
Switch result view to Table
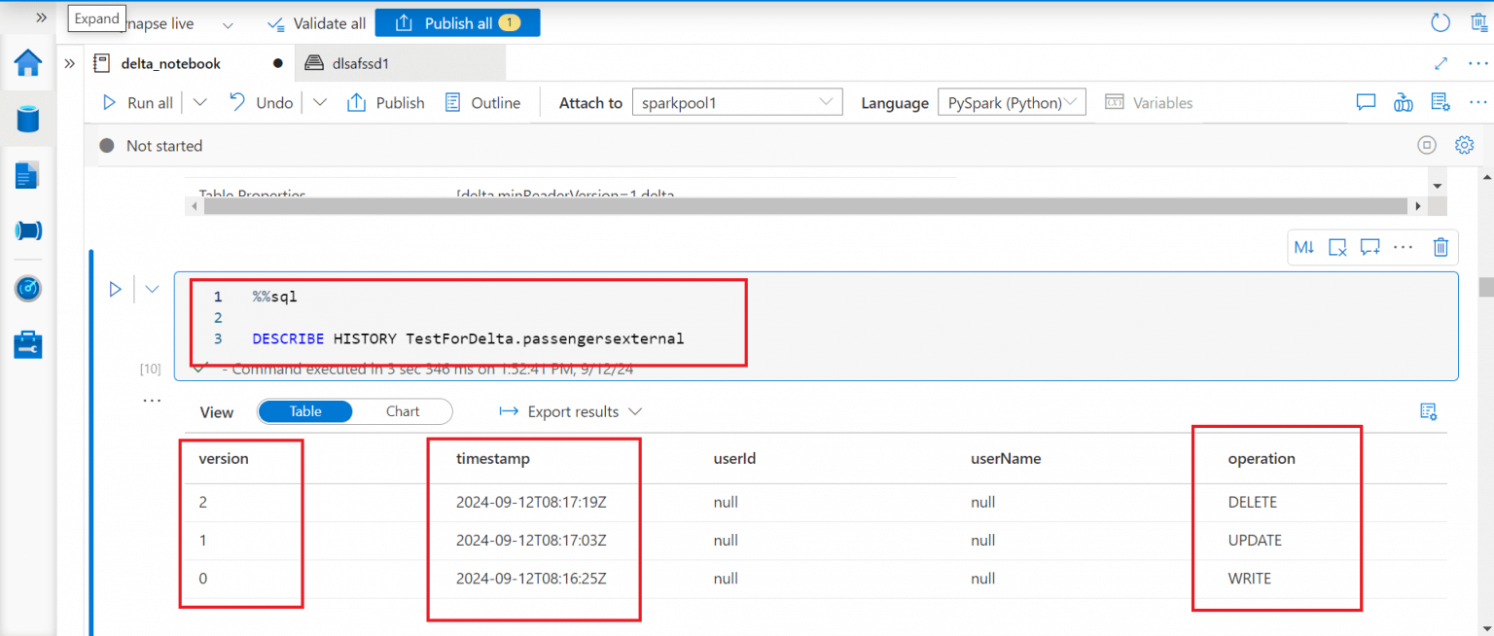tap(304, 411)
